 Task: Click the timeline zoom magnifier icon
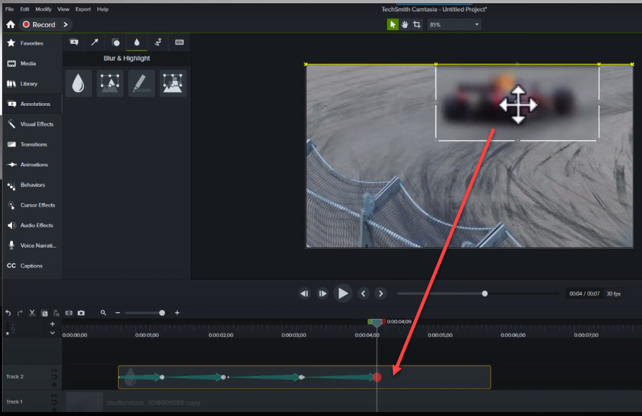pos(103,313)
